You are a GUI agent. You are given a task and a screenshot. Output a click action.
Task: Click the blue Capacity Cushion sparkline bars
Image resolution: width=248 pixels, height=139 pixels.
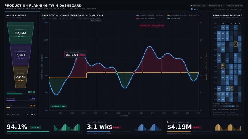point(147,127)
